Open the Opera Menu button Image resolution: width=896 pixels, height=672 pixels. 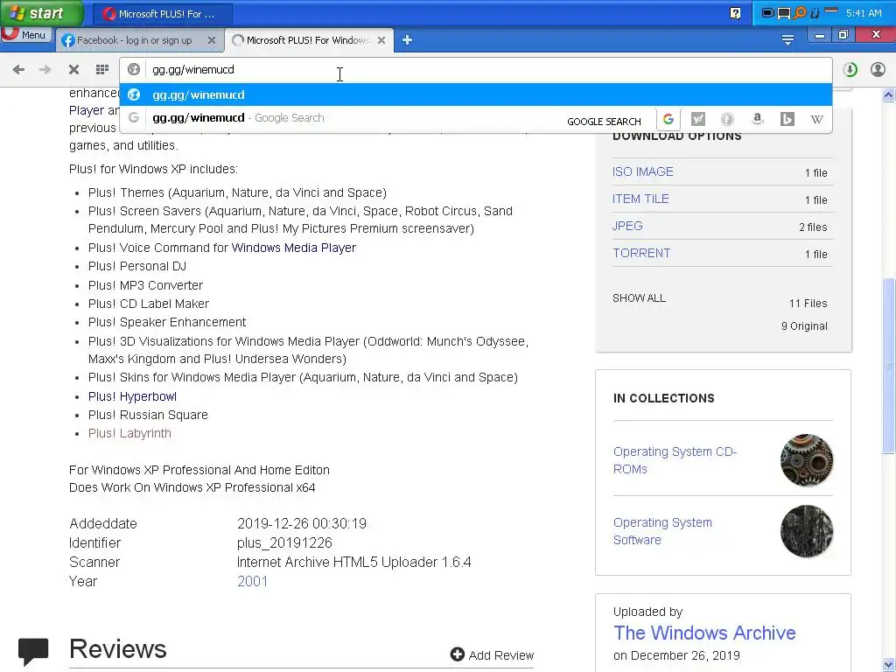click(x=25, y=35)
